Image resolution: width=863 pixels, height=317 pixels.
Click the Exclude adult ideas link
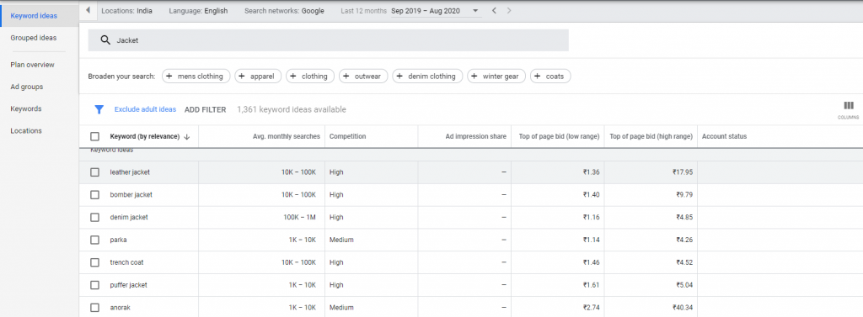(145, 110)
